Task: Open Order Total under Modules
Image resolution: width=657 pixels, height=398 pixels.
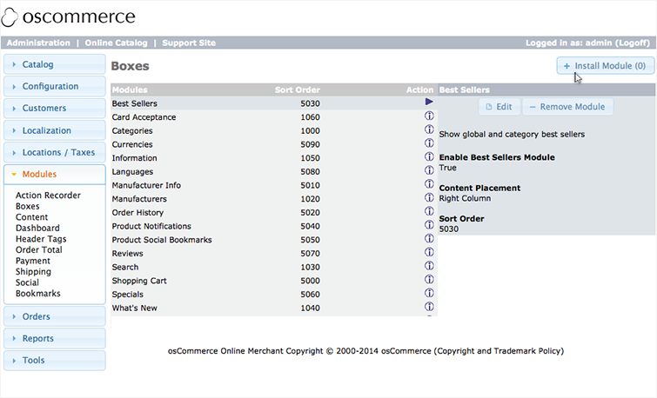Action: click(x=39, y=250)
